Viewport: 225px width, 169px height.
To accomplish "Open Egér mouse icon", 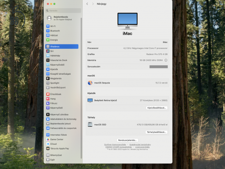I will coord(48,159).
